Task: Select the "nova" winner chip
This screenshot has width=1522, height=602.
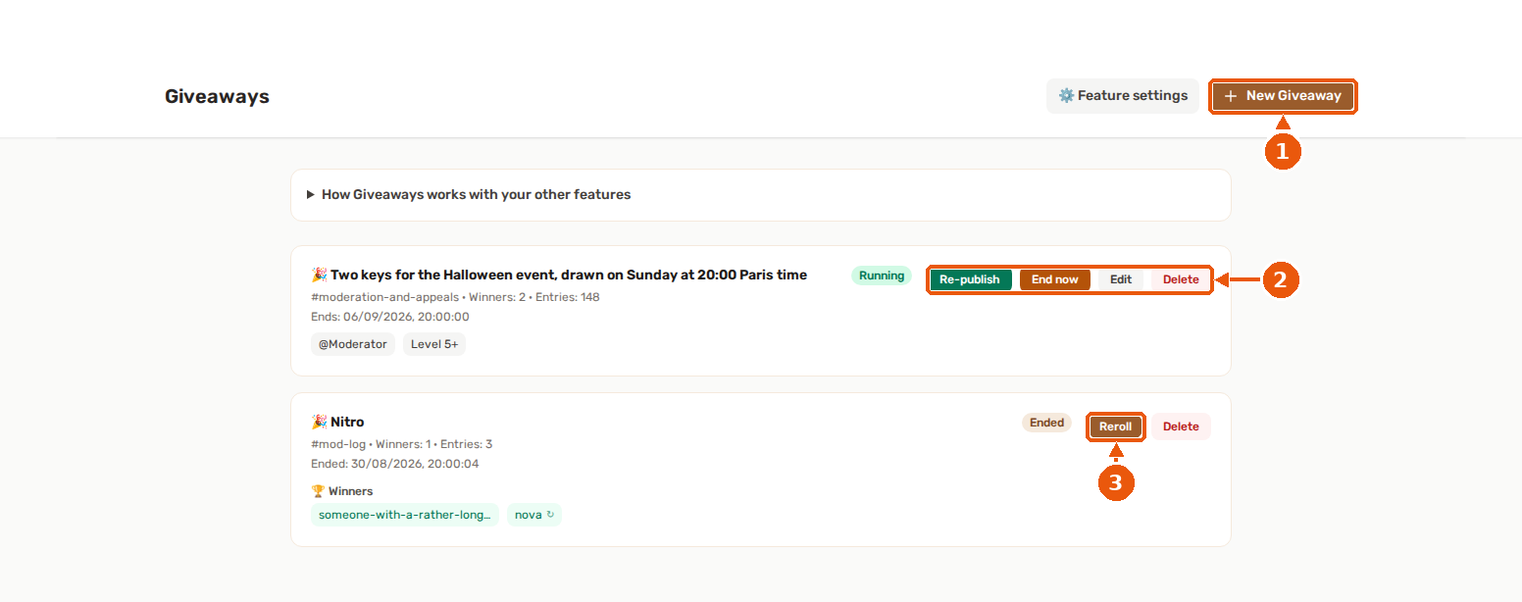Action: [534, 515]
